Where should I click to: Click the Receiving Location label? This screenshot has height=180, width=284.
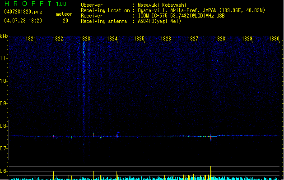tap(105, 10)
